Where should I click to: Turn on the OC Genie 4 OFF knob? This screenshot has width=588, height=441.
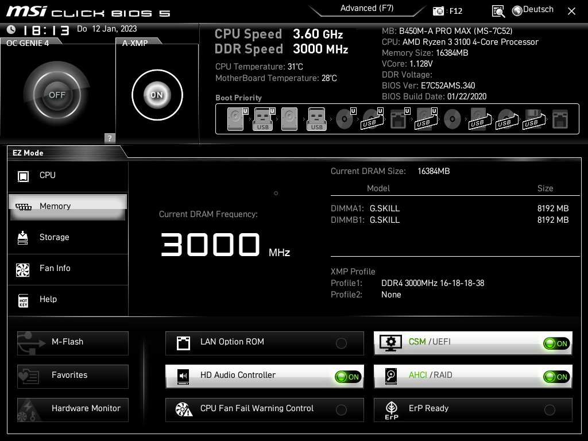(x=57, y=95)
